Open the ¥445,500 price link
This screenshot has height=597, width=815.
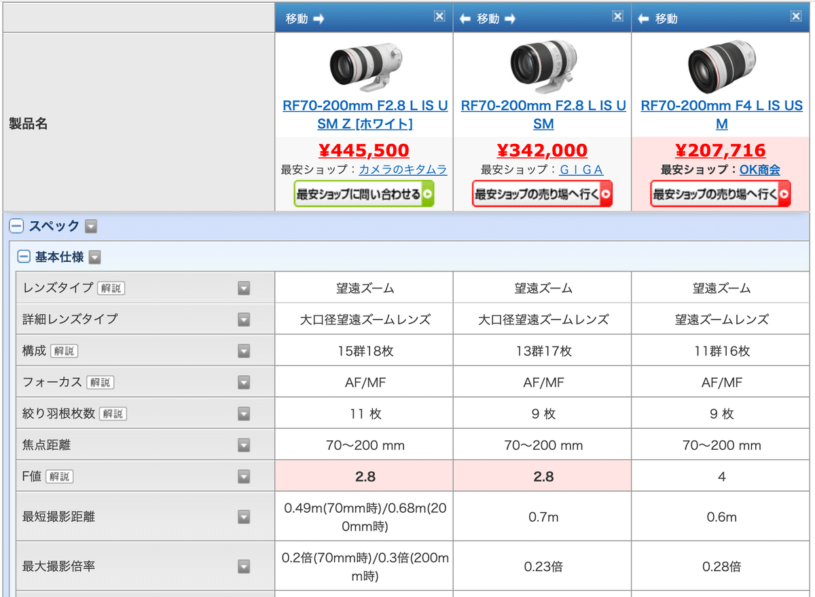364,150
